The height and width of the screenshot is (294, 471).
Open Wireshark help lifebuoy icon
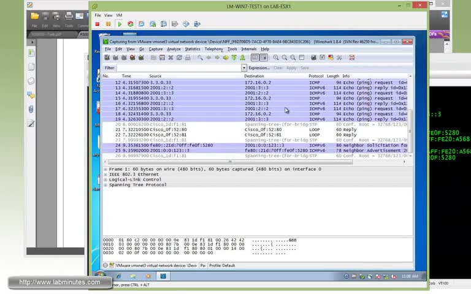click(x=352, y=58)
